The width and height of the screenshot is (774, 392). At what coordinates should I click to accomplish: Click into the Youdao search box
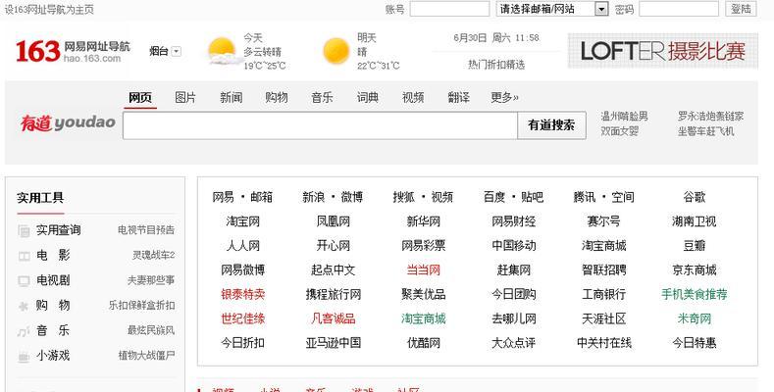[x=320, y=125]
